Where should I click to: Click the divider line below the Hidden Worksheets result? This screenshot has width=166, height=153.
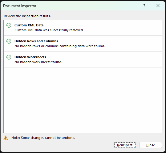pyautogui.click(x=83, y=67)
